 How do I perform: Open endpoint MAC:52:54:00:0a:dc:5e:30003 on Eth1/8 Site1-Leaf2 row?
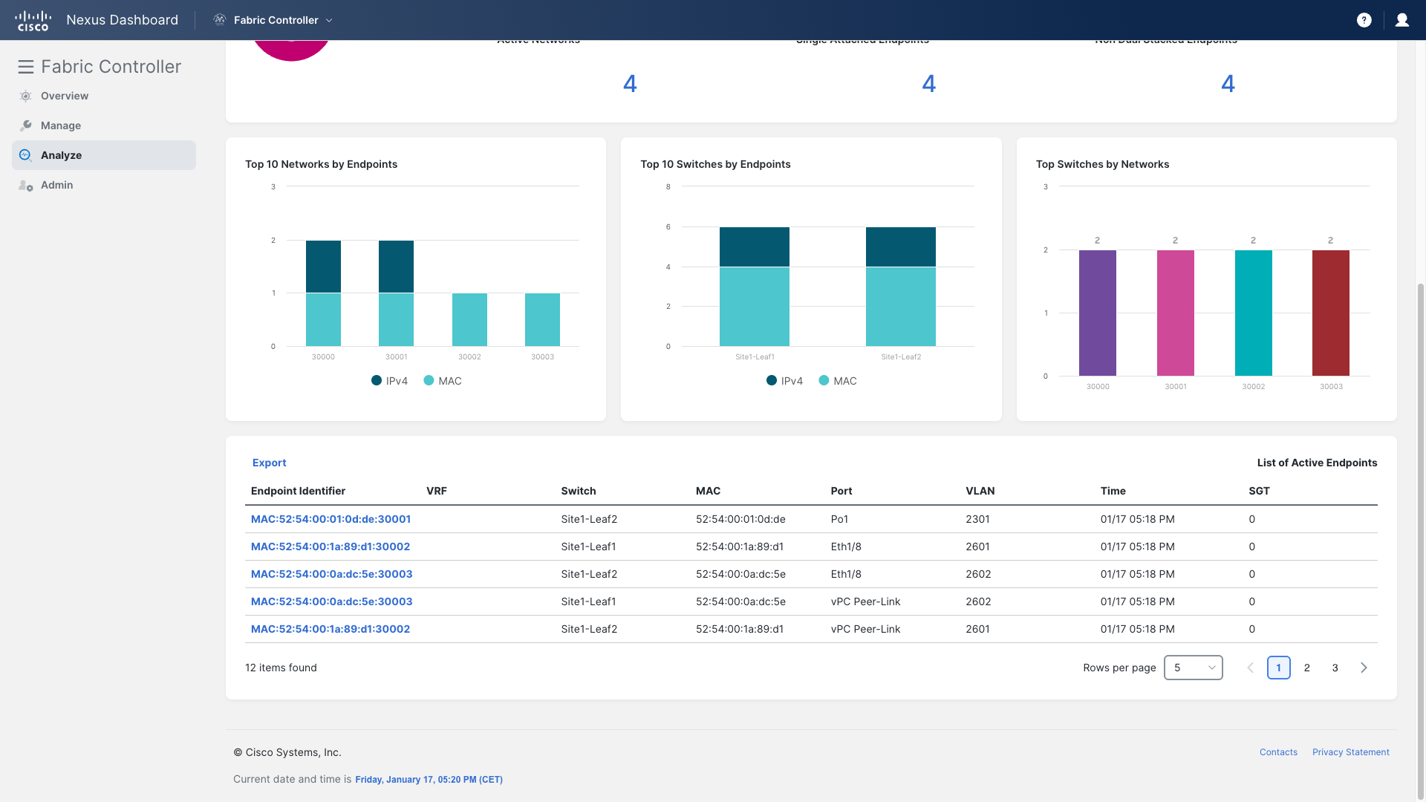pos(331,574)
